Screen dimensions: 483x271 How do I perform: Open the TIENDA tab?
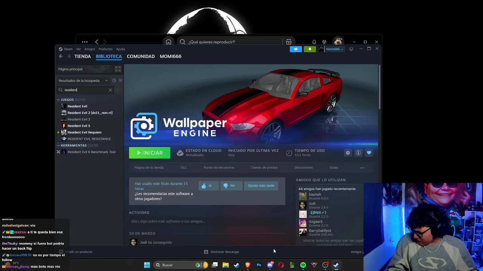pyautogui.click(x=83, y=56)
